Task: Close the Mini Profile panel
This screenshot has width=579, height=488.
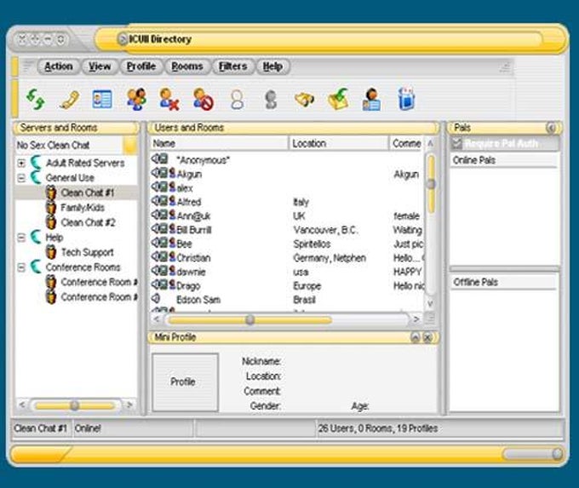Action: click(x=427, y=337)
